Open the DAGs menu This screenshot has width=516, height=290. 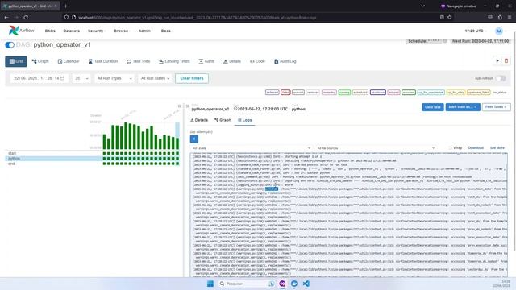point(50,31)
